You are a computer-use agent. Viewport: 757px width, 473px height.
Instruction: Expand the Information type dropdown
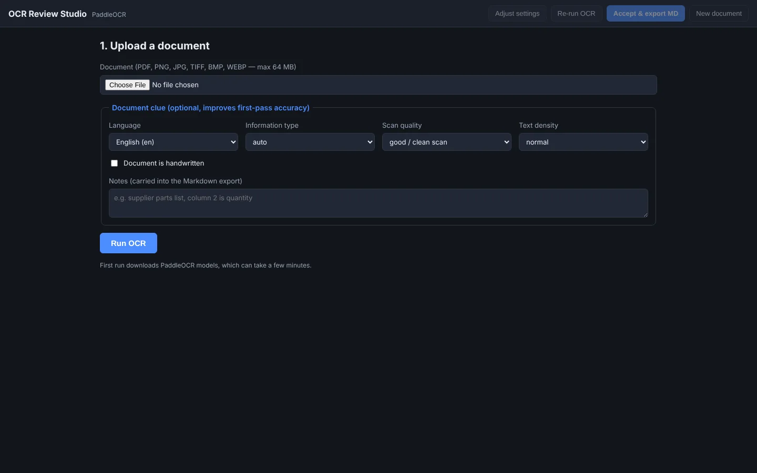tap(310, 142)
